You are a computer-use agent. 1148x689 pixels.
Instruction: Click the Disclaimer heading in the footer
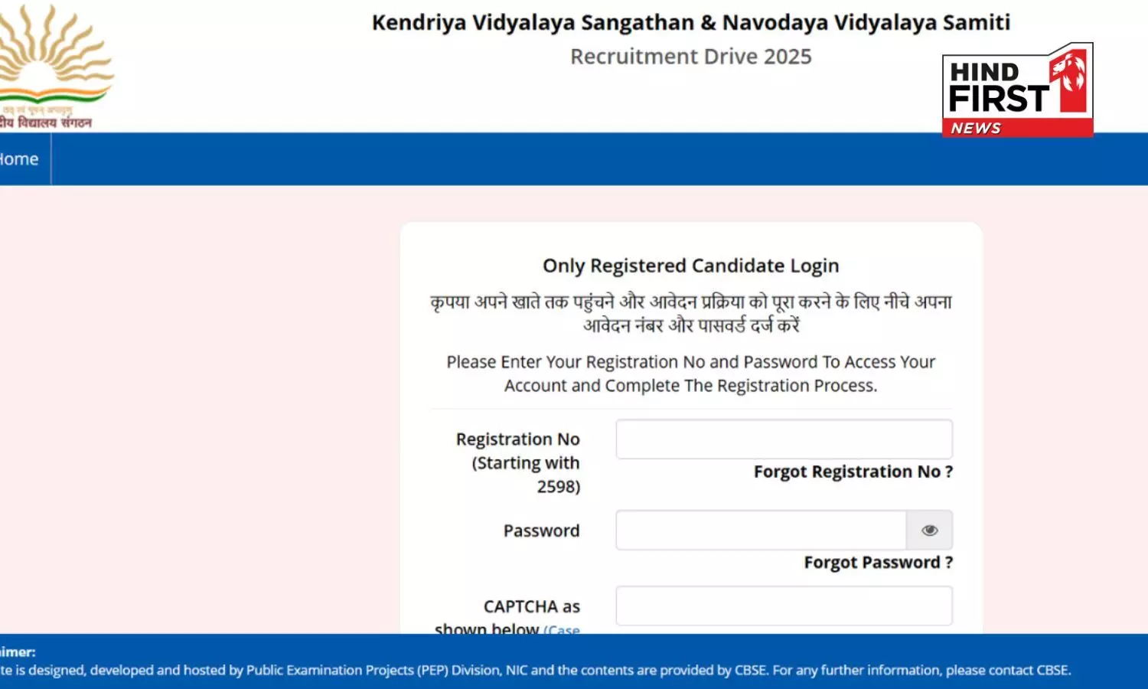click(x=18, y=652)
